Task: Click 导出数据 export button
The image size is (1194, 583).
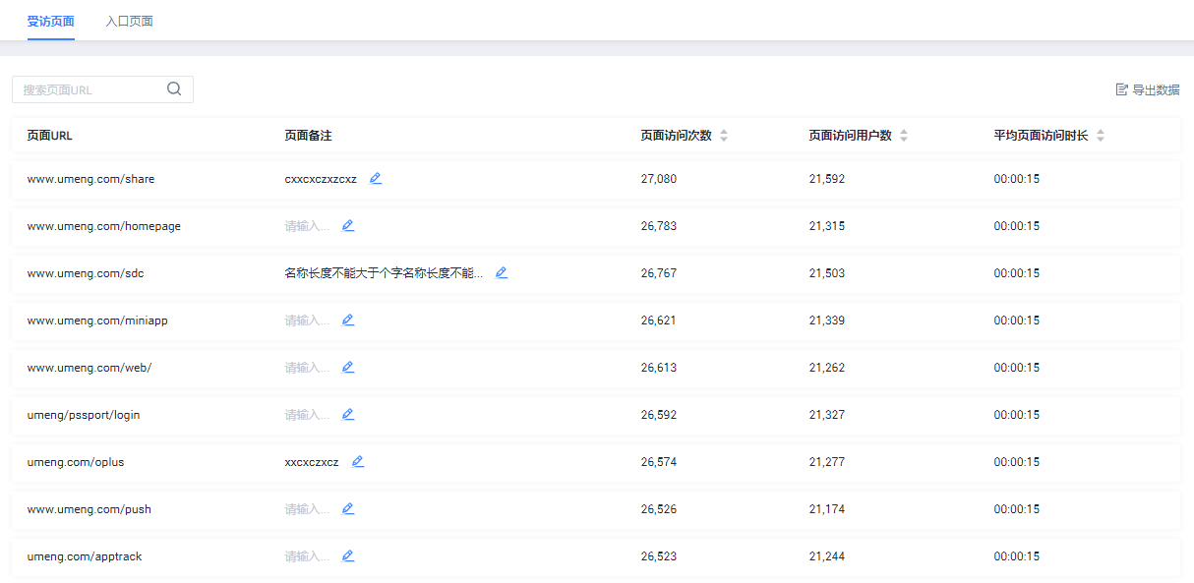Action: coord(1147,89)
